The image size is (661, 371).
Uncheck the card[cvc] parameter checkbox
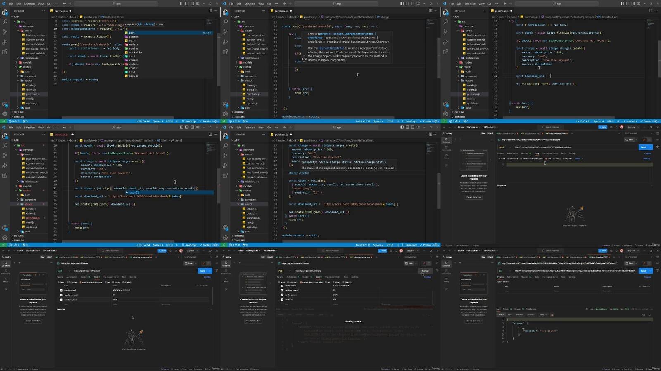pyautogui.click(x=282, y=300)
